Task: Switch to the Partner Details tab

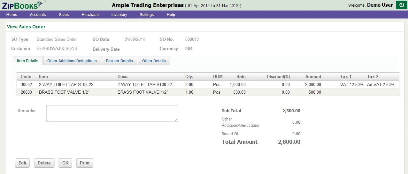Action: pyautogui.click(x=119, y=61)
